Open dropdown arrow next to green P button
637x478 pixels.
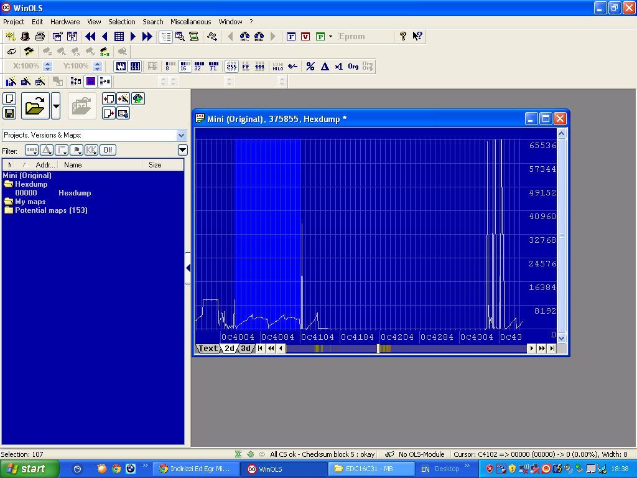[330, 37]
